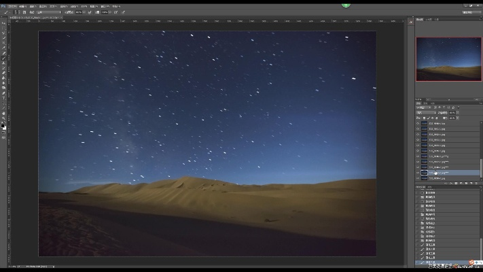Select the Crop tool
The height and width of the screenshot is (272, 483).
click(x=3, y=43)
